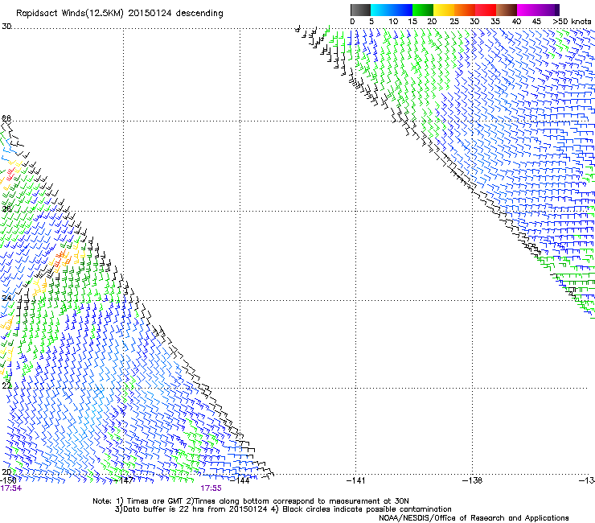
Task: Select the '5' legend scale label
Action: (371, 22)
